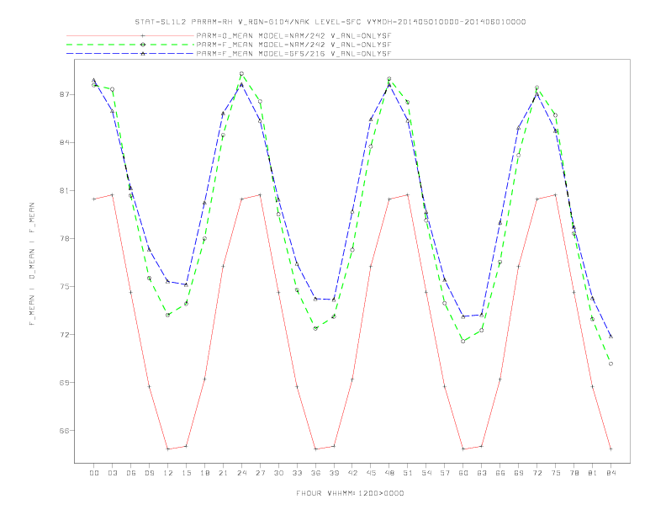Viewport: 666px width, 515px height.
Task: Click the y-axis label F_MEAN | O_MEAN | F_MEAN
Action: click(x=32, y=264)
